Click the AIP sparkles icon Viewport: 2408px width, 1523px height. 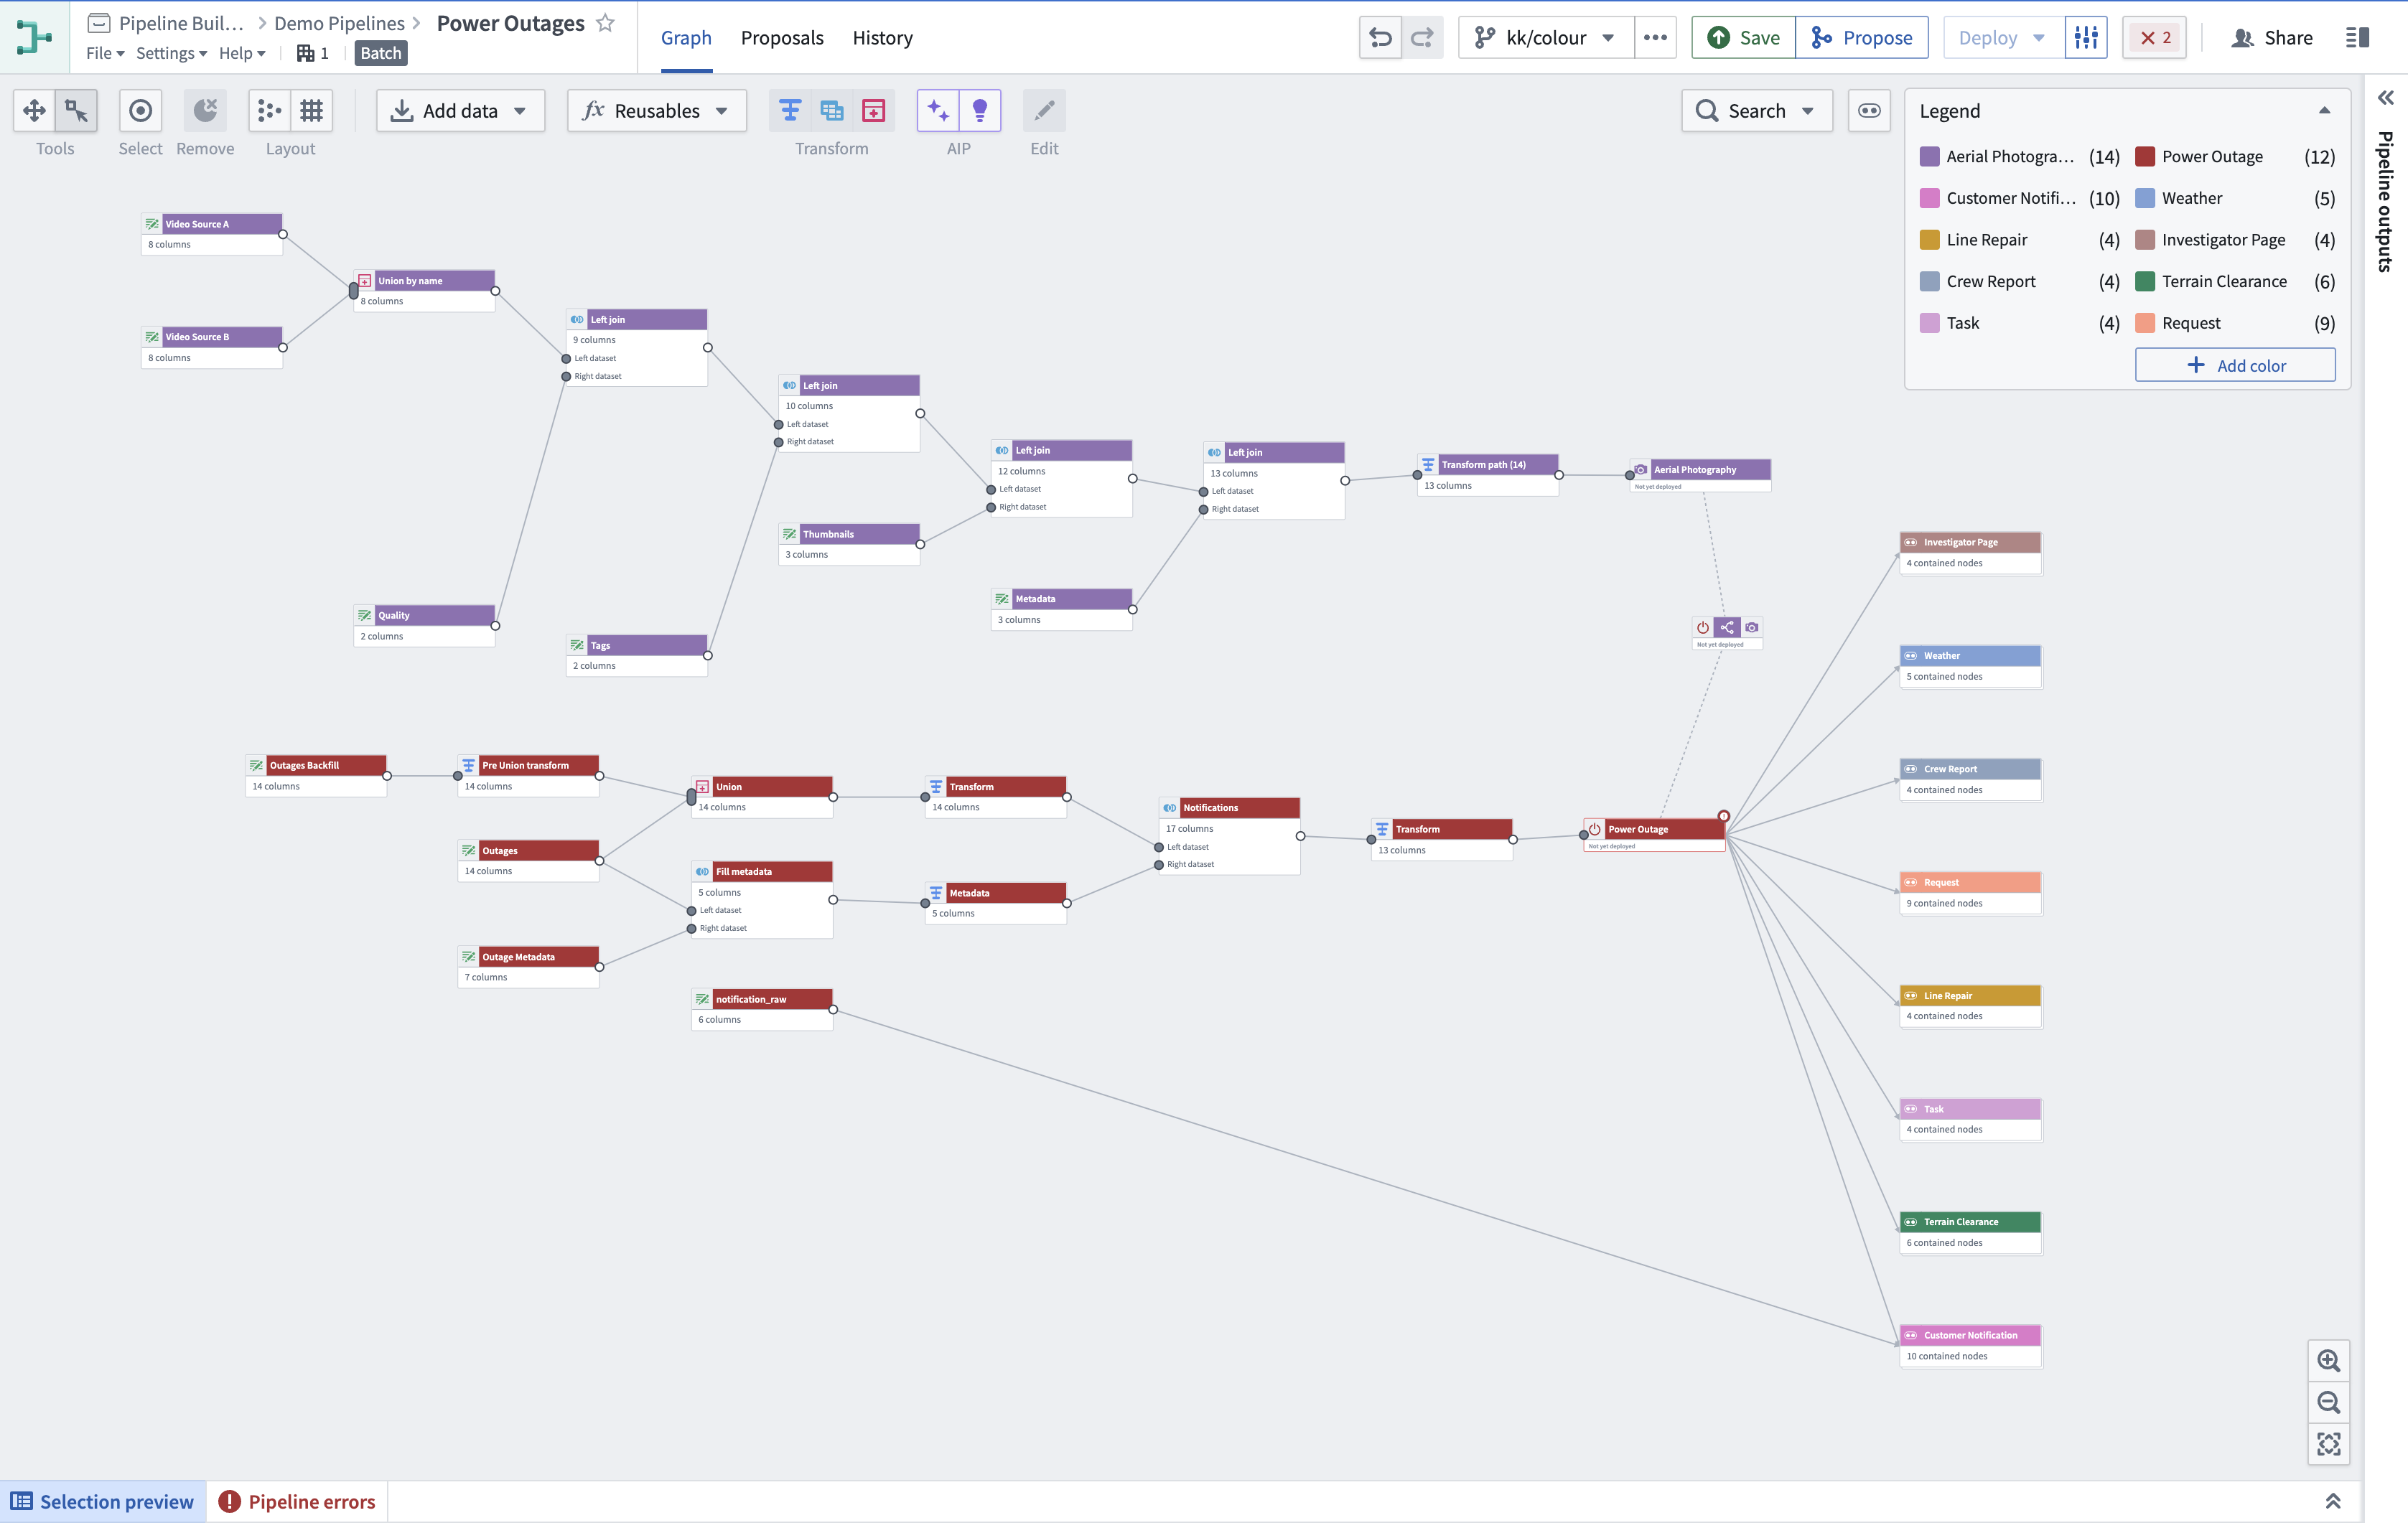click(x=938, y=111)
